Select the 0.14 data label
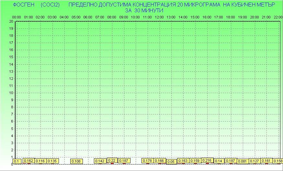The image size is (283, 171). click(x=219, y=161)
